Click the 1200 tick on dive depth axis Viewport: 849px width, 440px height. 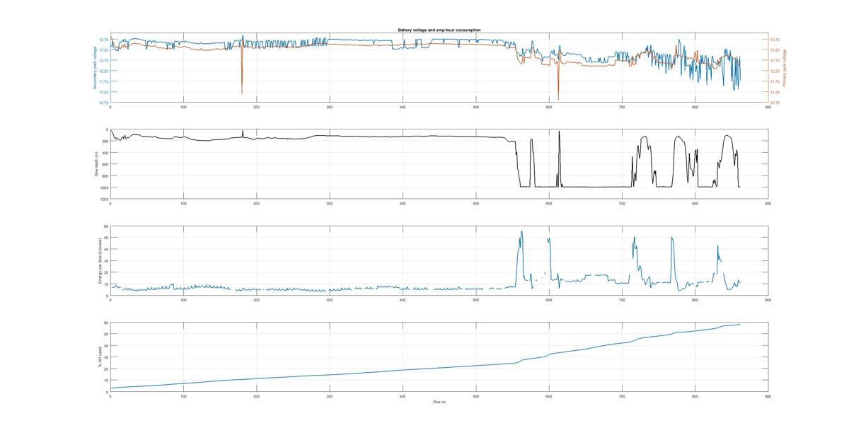[x=103, y=199]
